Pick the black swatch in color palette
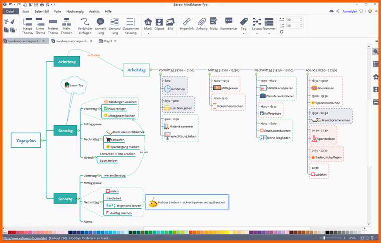Image resolution: width=381 pixels, height=243 pixels. (x=327, y=232)
